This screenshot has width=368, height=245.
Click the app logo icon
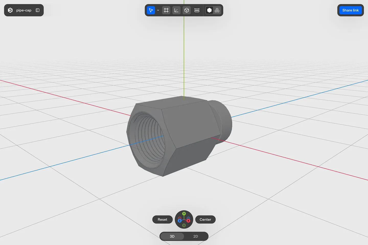coord(10,10)
